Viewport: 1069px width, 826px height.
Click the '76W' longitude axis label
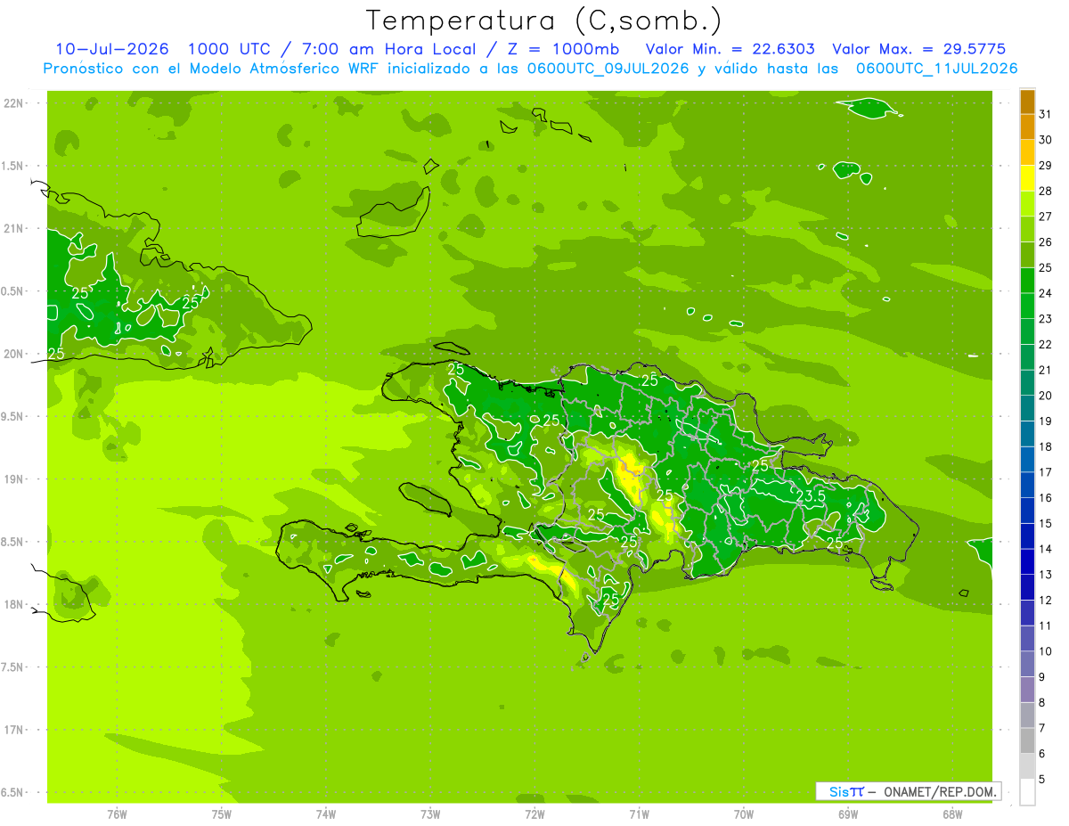pyautogui.click(x=117, y=814)
